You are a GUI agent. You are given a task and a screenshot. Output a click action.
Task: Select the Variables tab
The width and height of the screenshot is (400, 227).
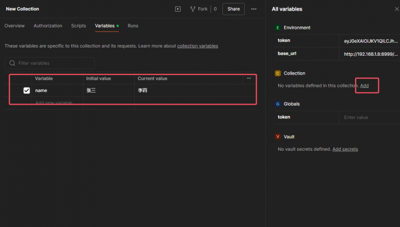(x=105, y=26)
